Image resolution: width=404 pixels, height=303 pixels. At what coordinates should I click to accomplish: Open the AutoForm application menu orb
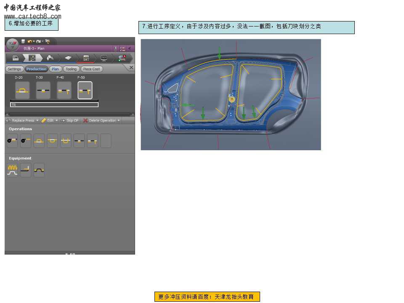[x=12, y=44]
